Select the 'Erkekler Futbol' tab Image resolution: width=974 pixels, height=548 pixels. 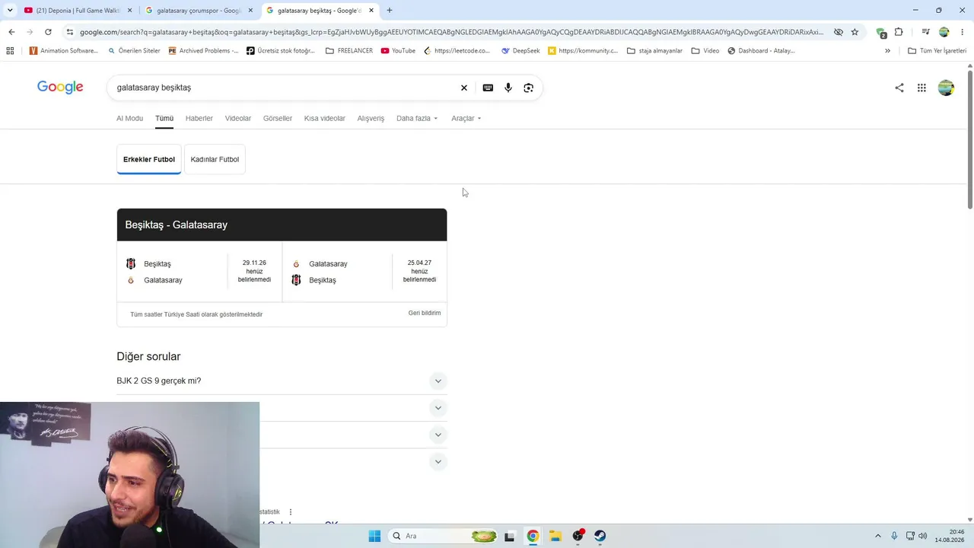pyautogui.click(x=149, y=159)
